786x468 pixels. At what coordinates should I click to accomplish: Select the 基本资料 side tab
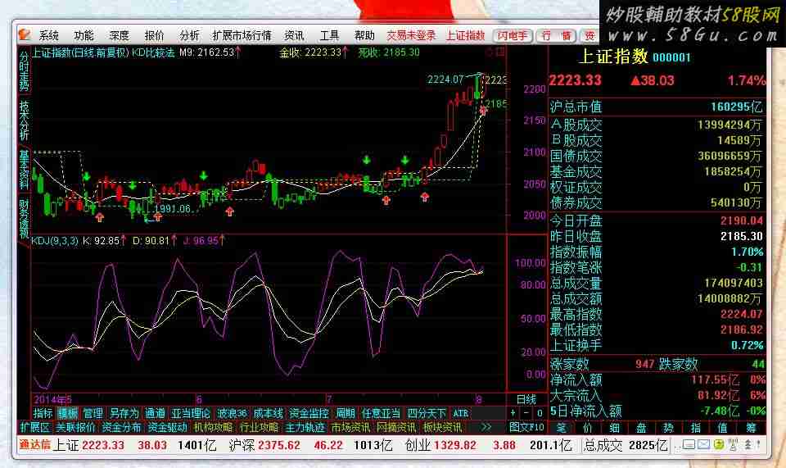pos(24,170)
